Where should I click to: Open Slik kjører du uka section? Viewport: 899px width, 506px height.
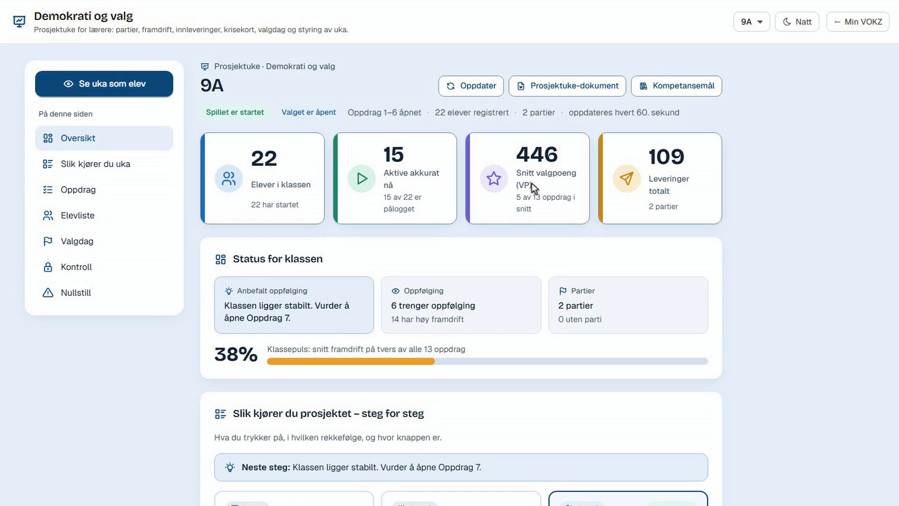[104, 164]
